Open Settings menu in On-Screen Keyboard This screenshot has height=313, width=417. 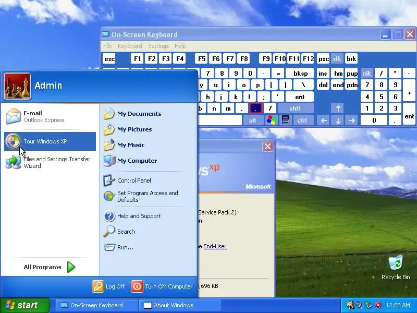pos(158,46)
